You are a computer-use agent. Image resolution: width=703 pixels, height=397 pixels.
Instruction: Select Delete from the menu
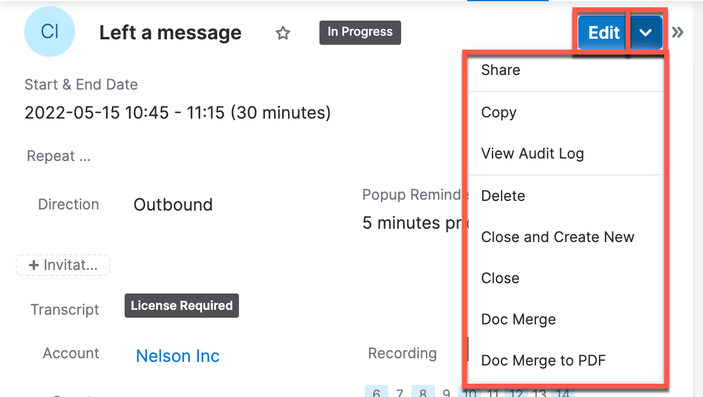(x=503, y=196)
